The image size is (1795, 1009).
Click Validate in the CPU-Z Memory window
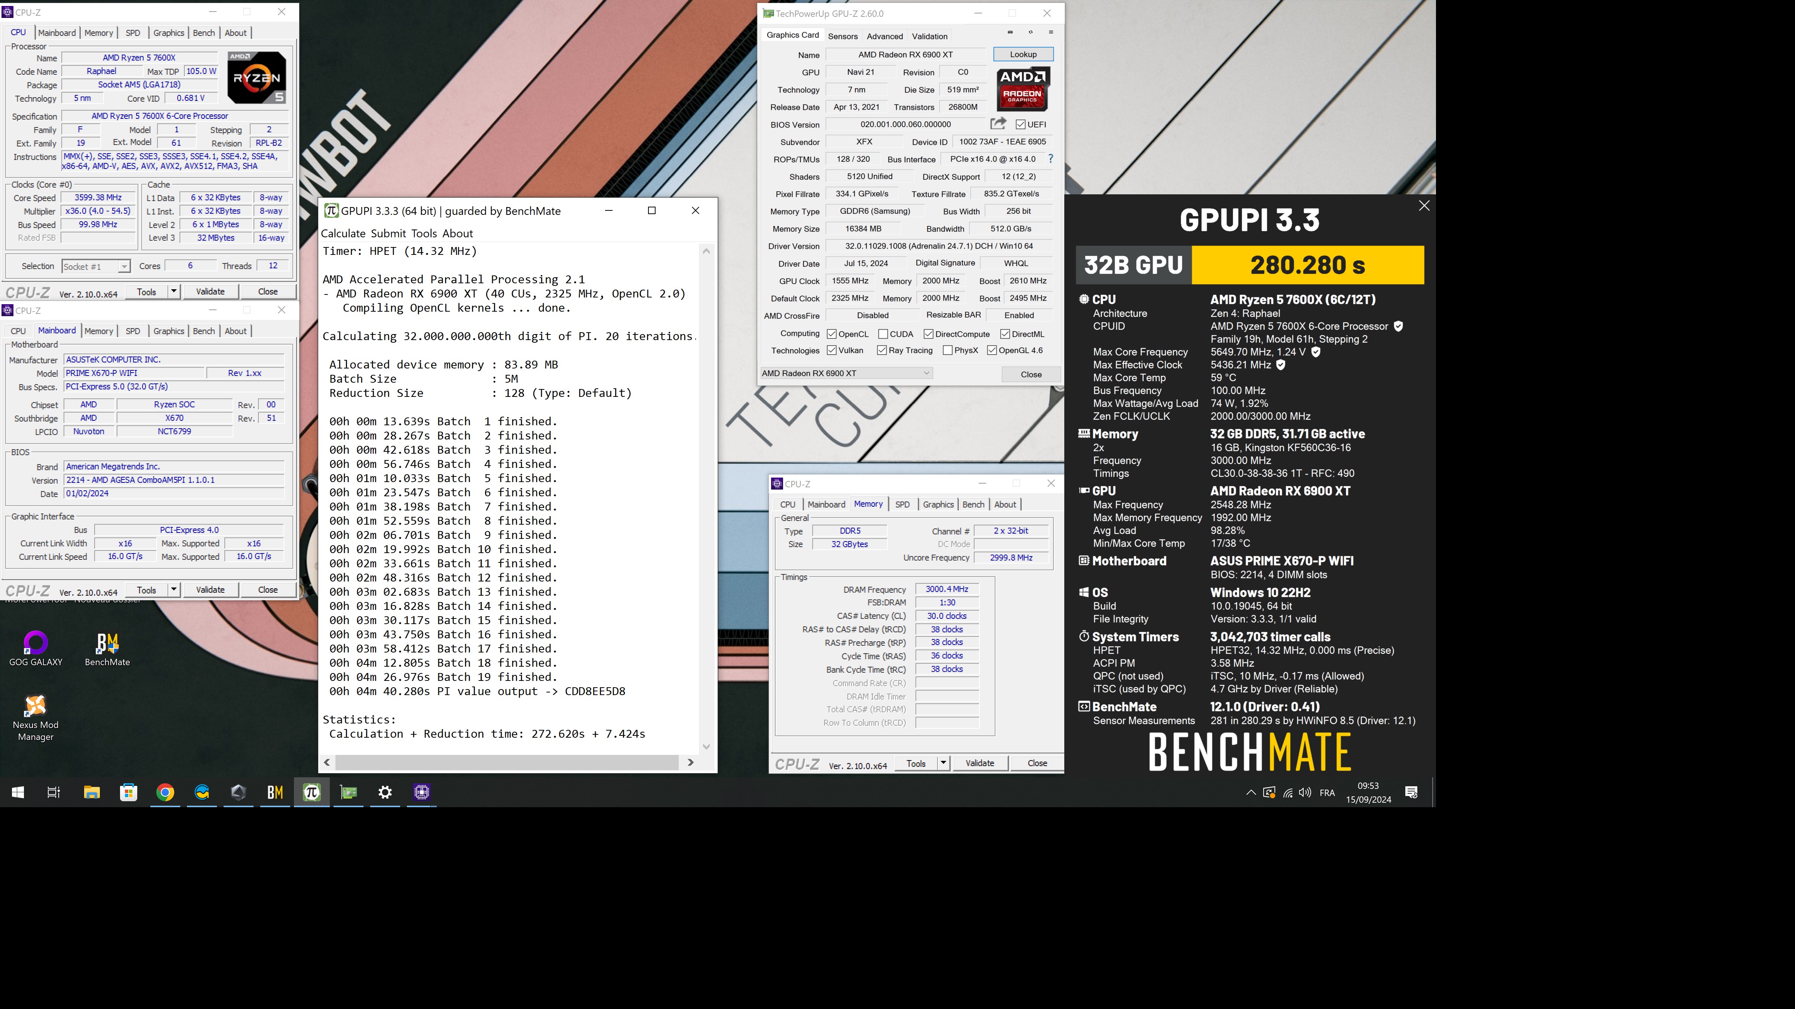(980, 763)
